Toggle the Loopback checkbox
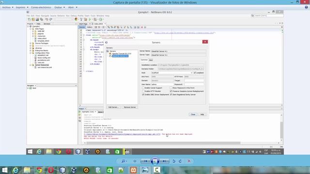The width and height of the screenshot is (310, 174). (195, 73)
